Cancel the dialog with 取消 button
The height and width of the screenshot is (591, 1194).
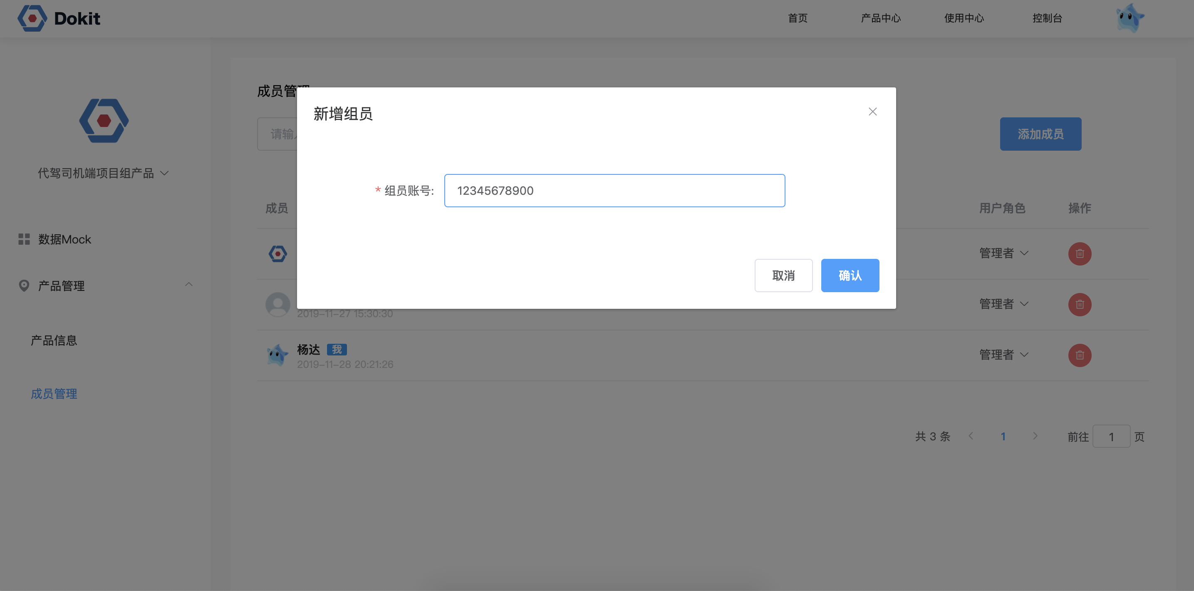783,276
